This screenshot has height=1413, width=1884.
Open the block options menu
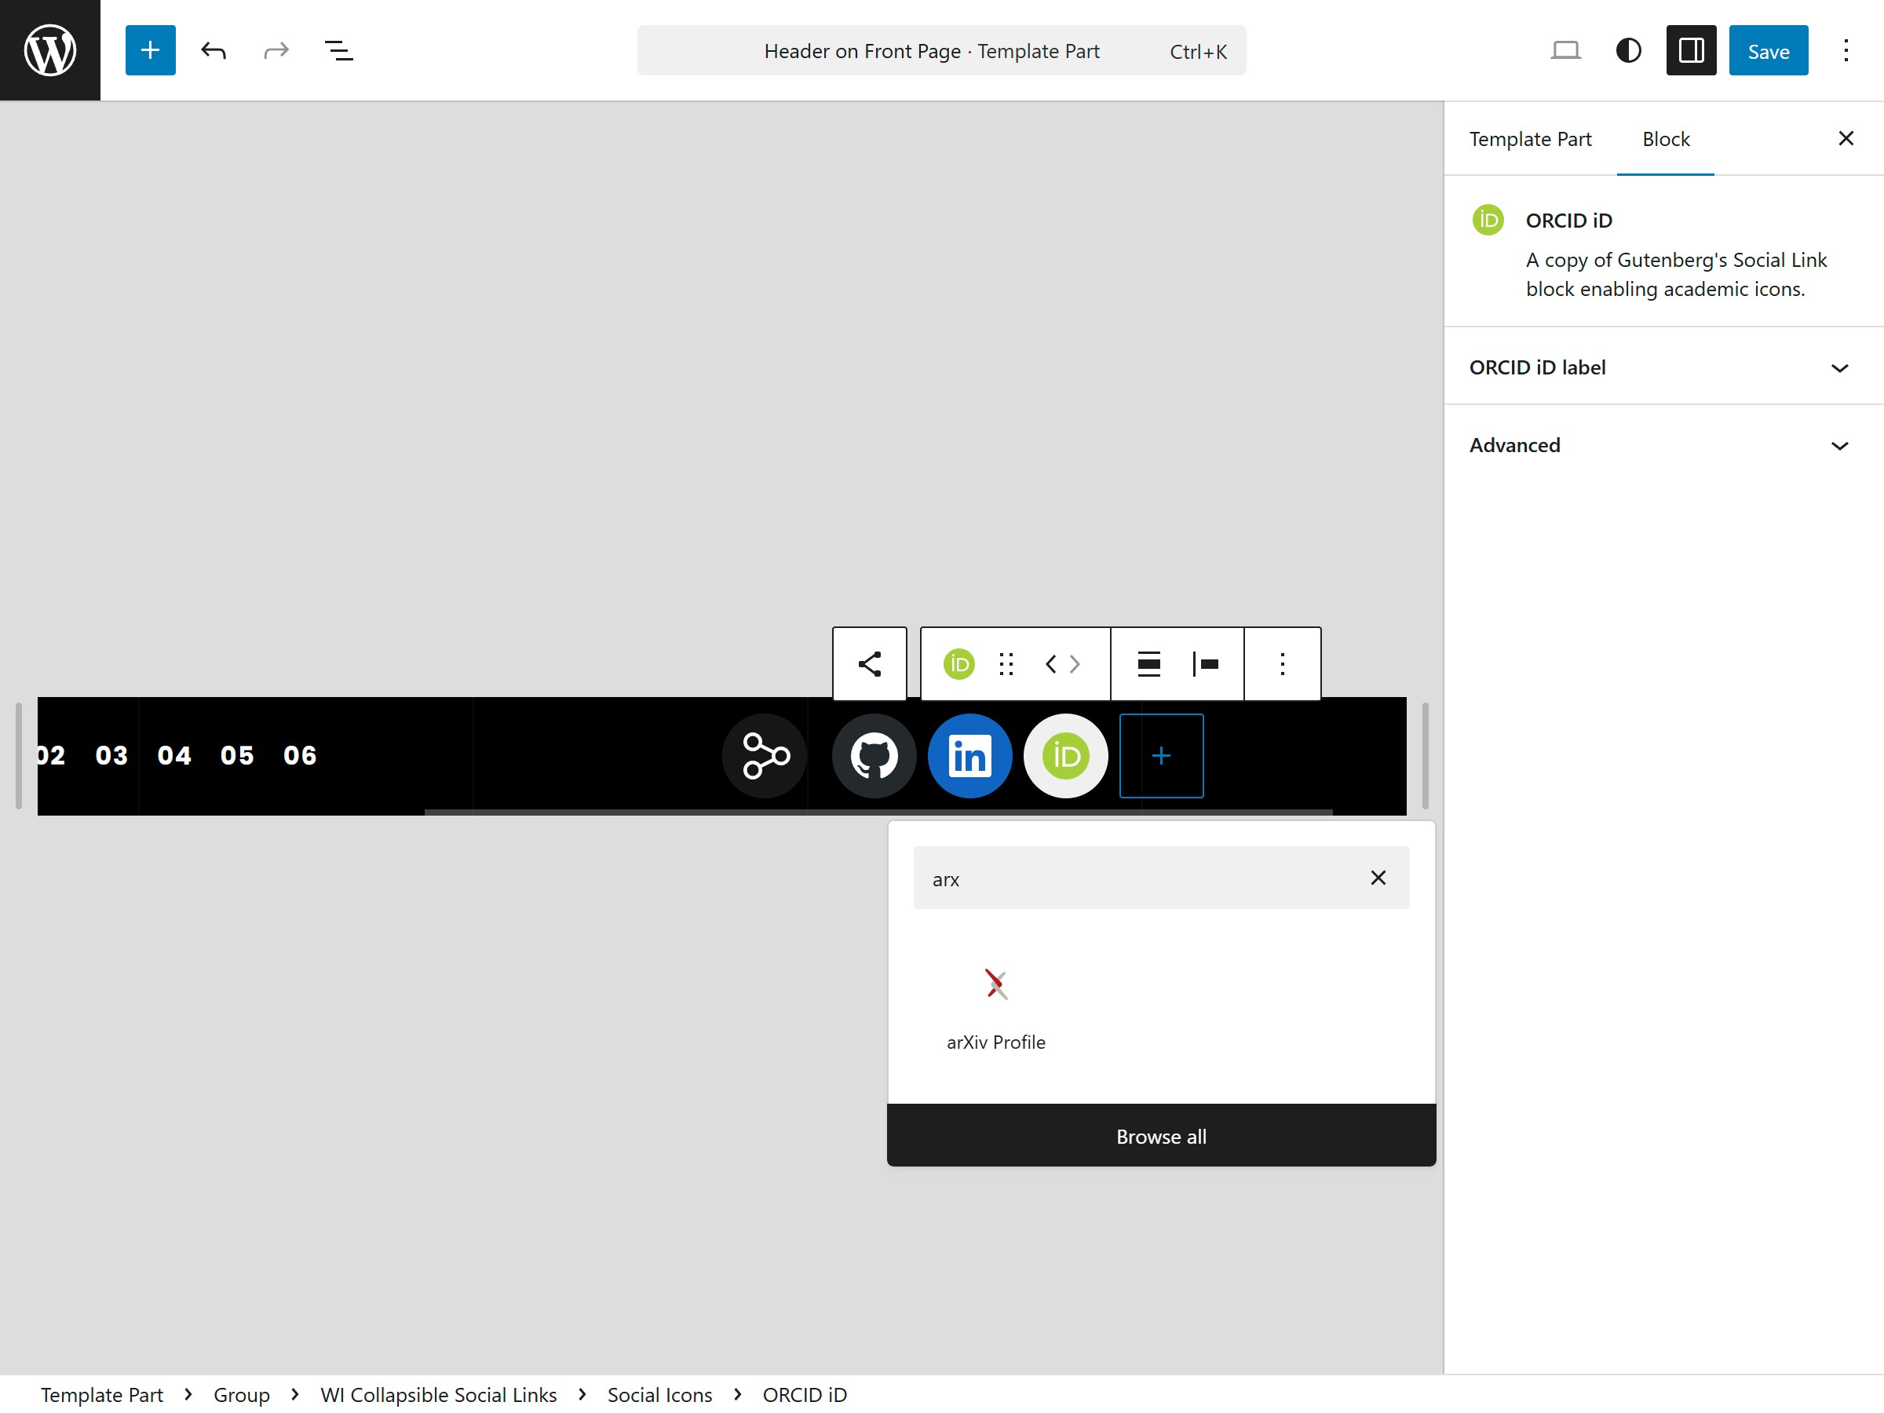point(1282,664)
